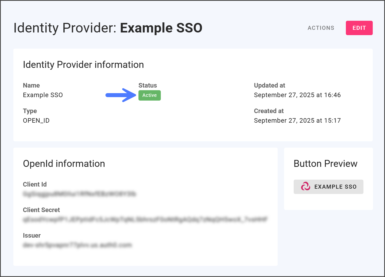Click the Created at timestamp 15:17
Viewport: 385px width, 277px height.
297,121
